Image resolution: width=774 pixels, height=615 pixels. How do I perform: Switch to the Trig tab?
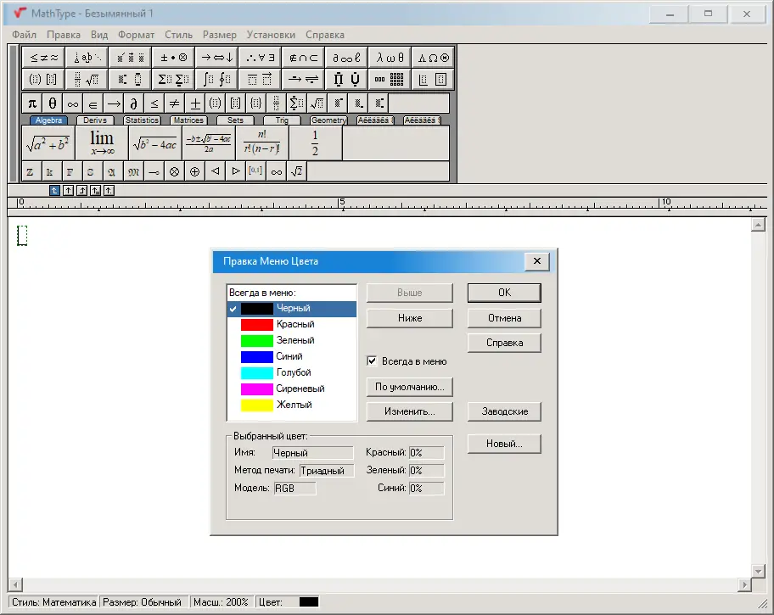(282, 120)
